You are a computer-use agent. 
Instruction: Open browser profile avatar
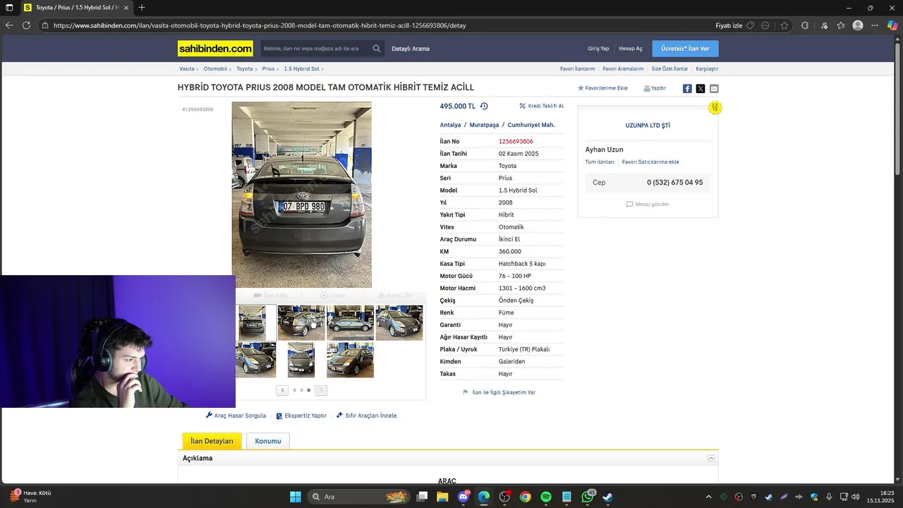858,25
